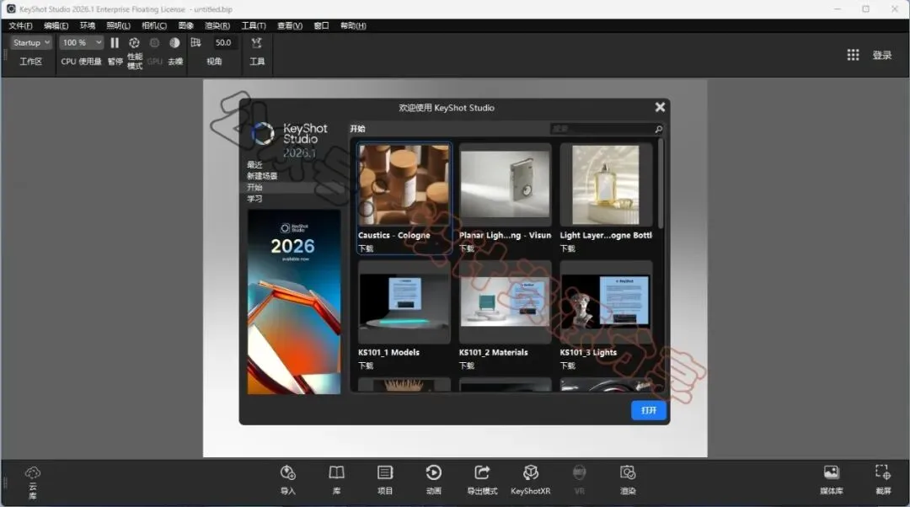Click the search magnifier in welcome dialog
910x507 pixels.
[x=658, y=129]
